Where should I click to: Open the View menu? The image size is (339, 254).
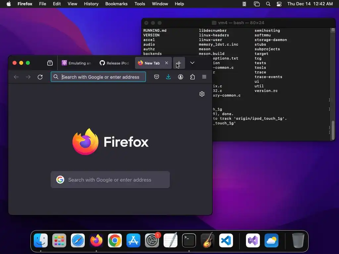click(x=72, y=4)
